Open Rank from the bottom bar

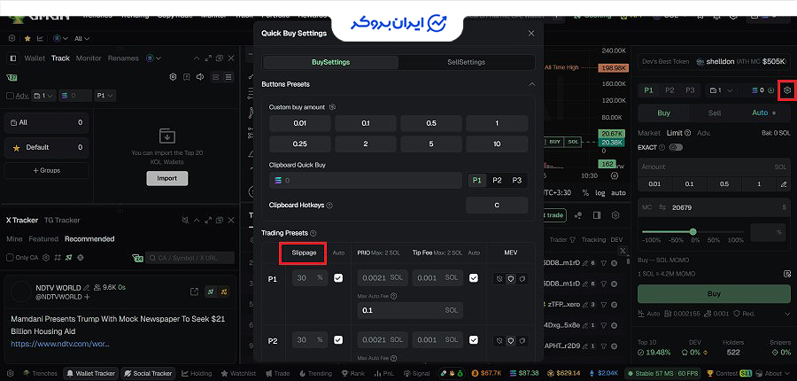tap(353, 373)
